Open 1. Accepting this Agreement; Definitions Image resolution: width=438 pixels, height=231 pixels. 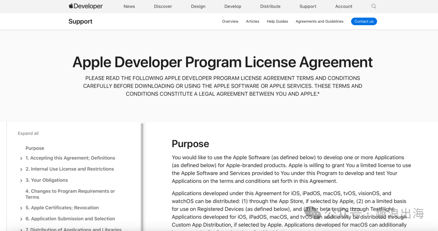pos(70,158)
